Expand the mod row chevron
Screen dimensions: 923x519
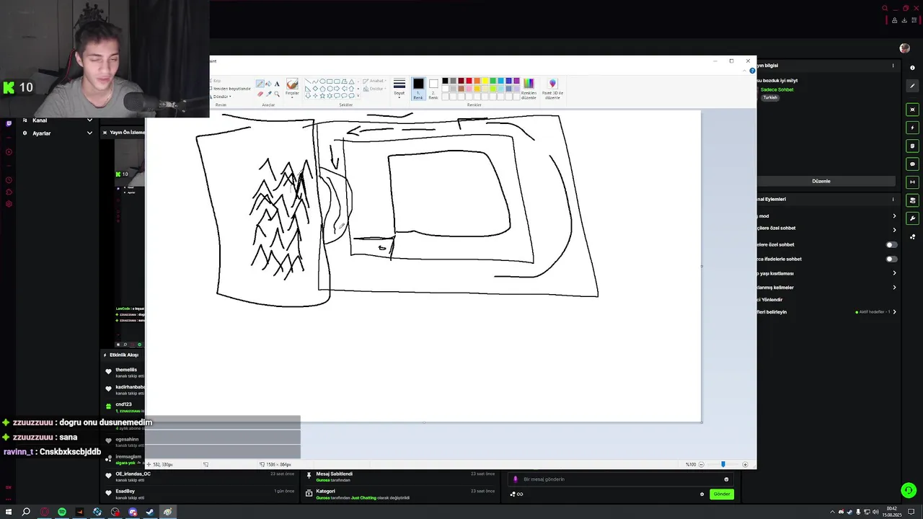tap(894, 216)
